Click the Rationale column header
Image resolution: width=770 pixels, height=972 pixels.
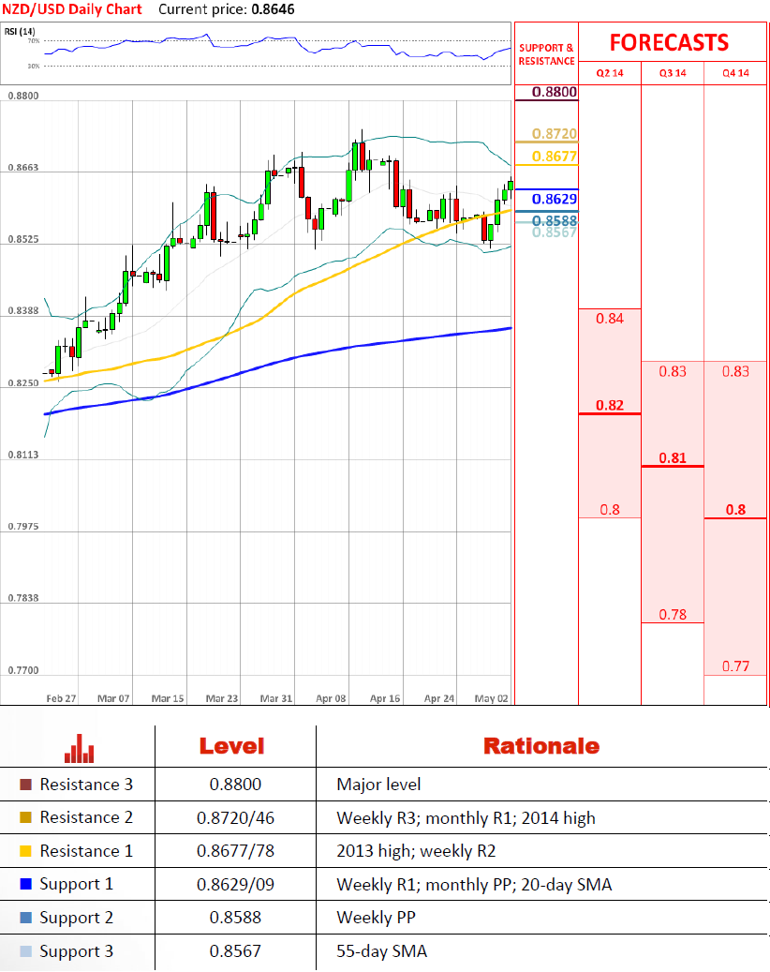pos(541,746)
